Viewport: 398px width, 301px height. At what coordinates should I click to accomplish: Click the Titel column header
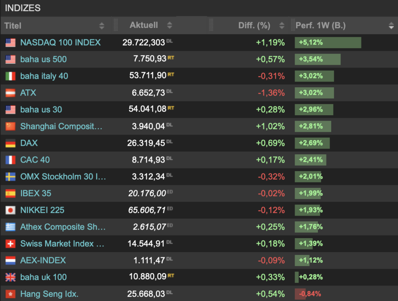13,26
